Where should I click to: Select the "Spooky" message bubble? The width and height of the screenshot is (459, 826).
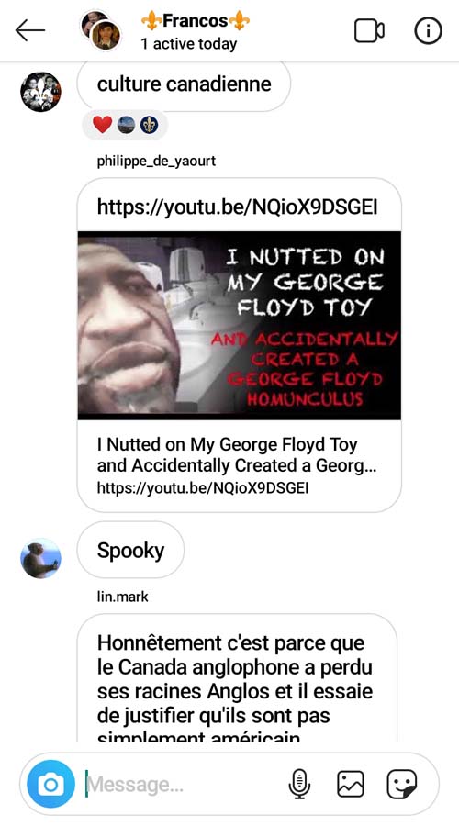tap(130, 551)
